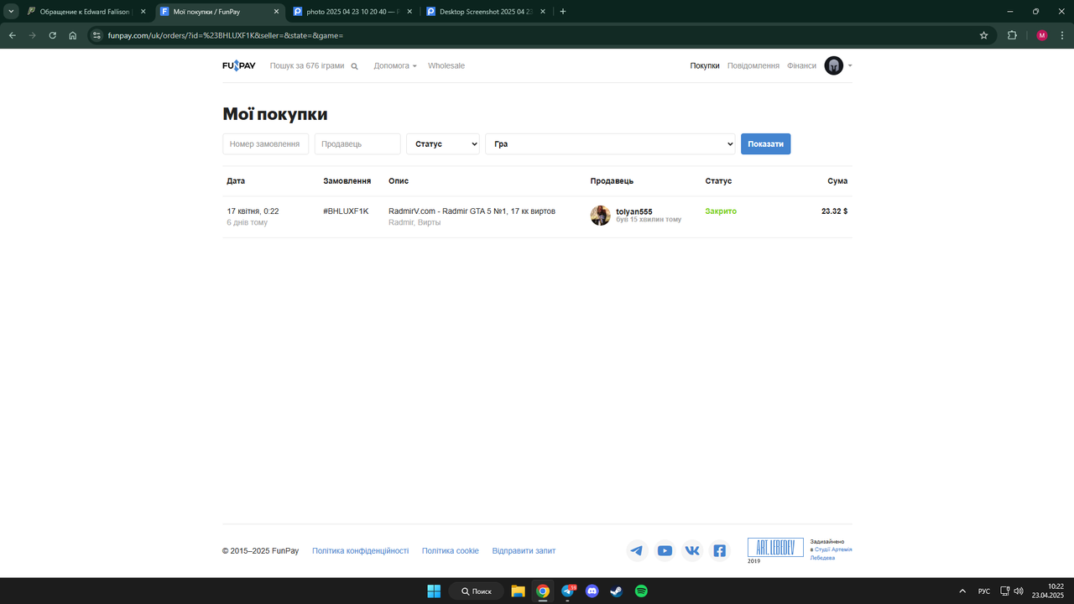Open File Explorer from taskbar
The width and height of the screenshot is (1074, 604).
click(x=518, y=591)
